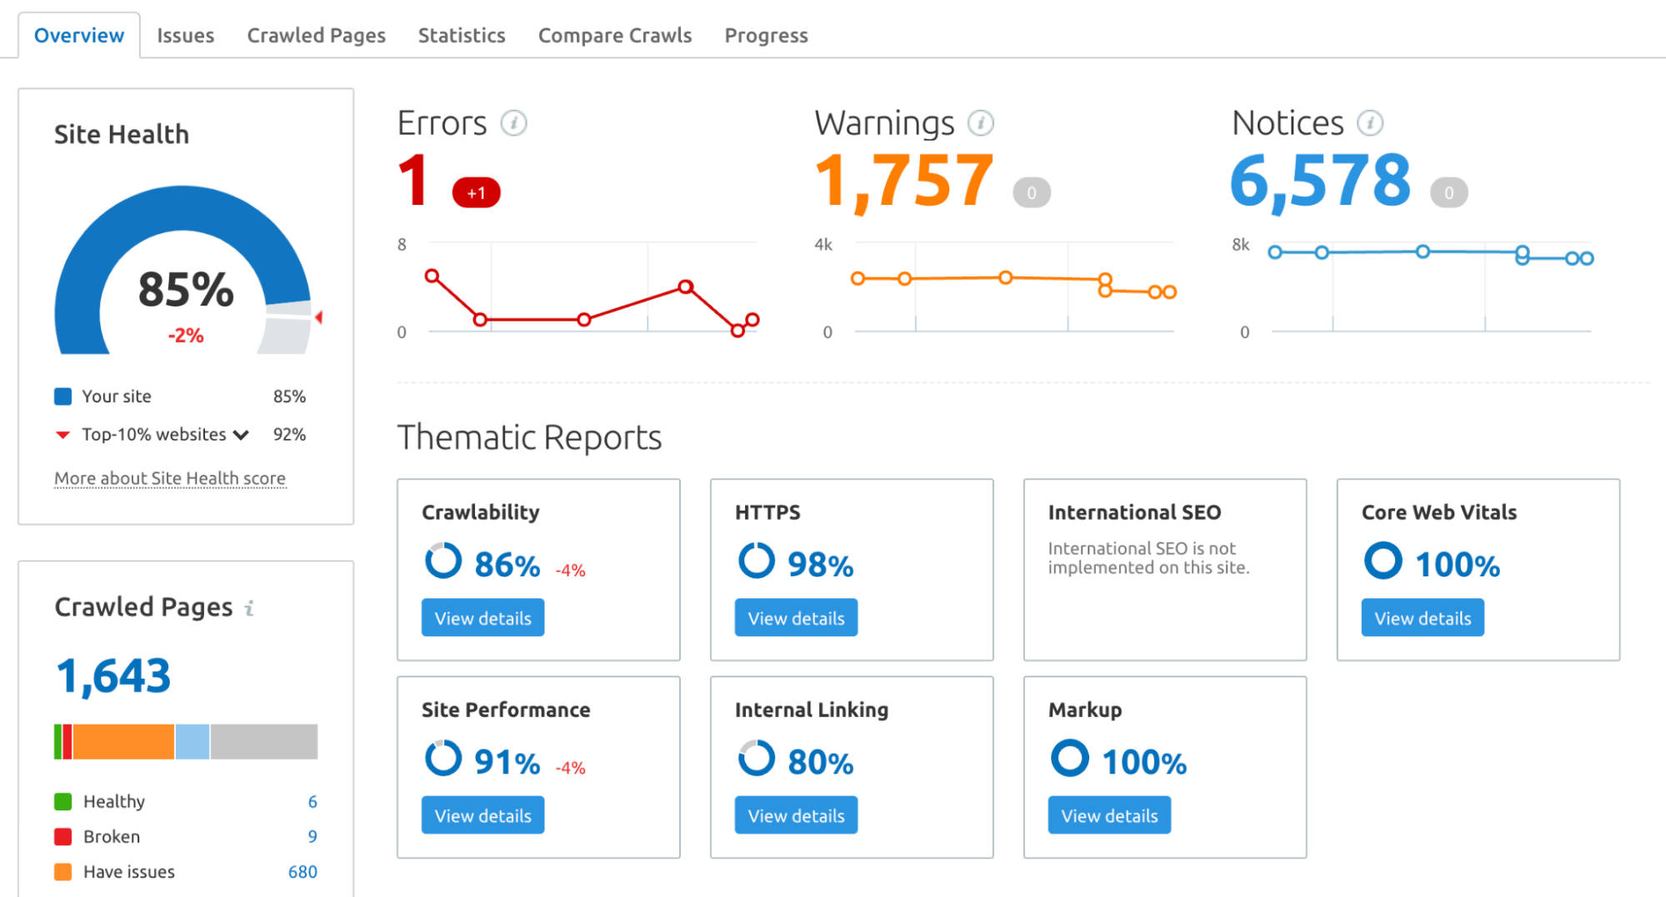Viewport: 1666px width, 897px height.
Task: Open More about Site Health score link
Action: pyautogui.click(x=170, y=478)
